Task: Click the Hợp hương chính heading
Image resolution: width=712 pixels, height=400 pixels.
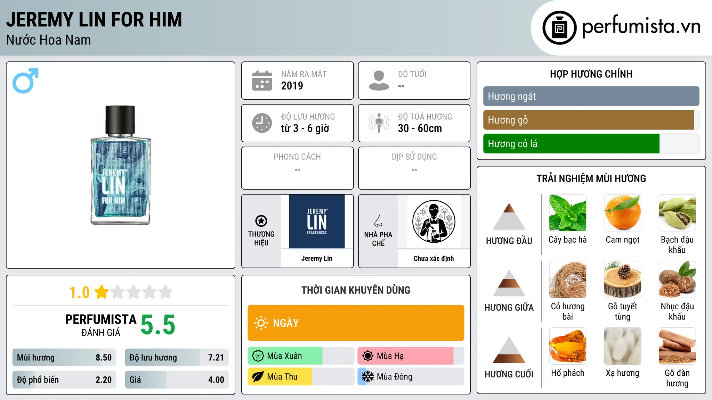Action: tap(591, 74)
